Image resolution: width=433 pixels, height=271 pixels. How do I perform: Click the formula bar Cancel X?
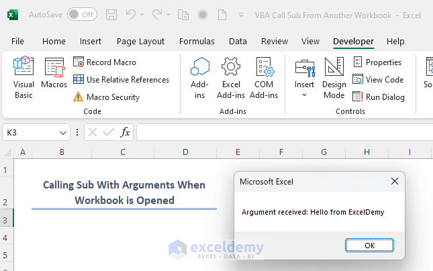point(93,132)
